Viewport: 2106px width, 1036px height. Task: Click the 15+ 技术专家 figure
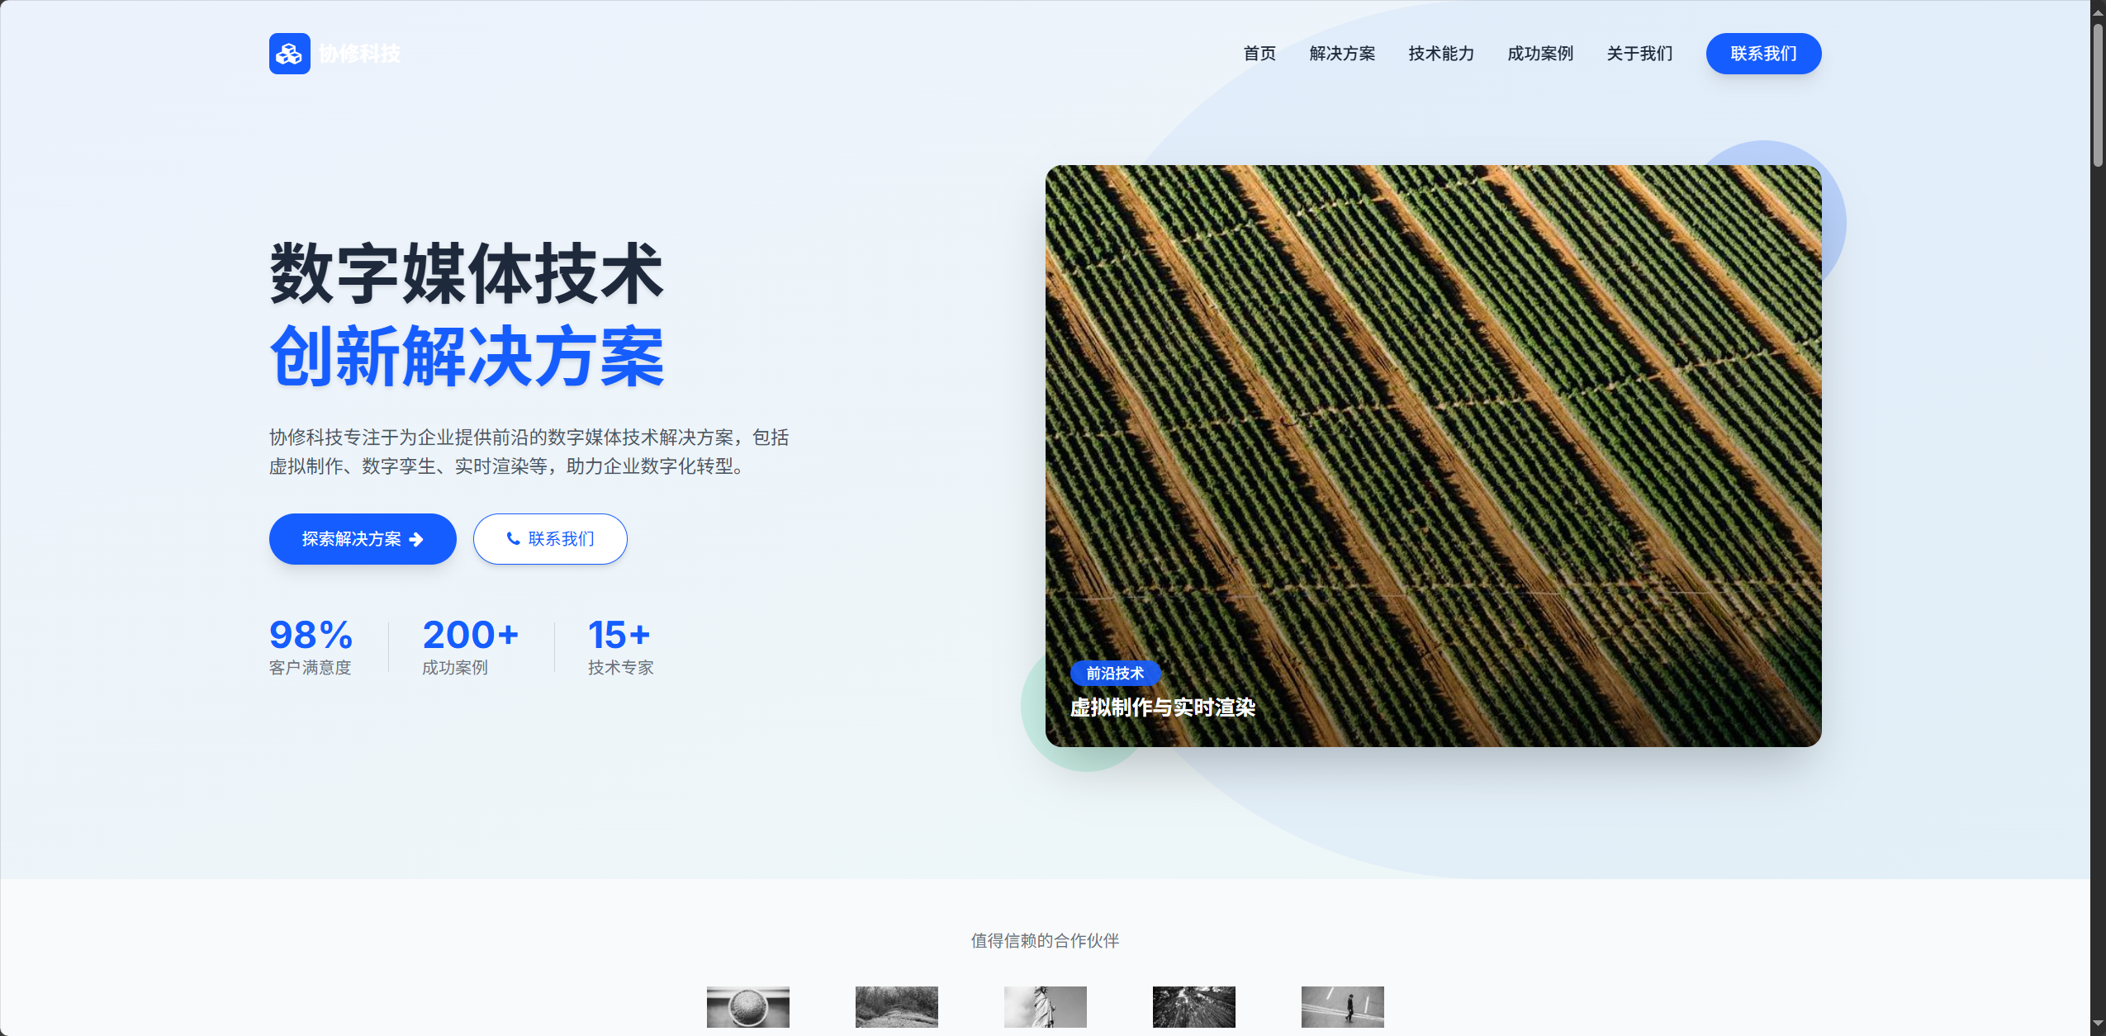[619, 635]
